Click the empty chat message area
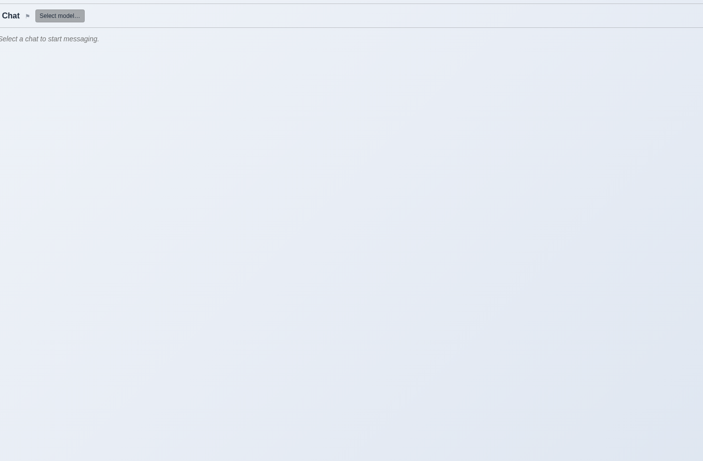This screenshot has height=461, width=703. coord(351,244)
